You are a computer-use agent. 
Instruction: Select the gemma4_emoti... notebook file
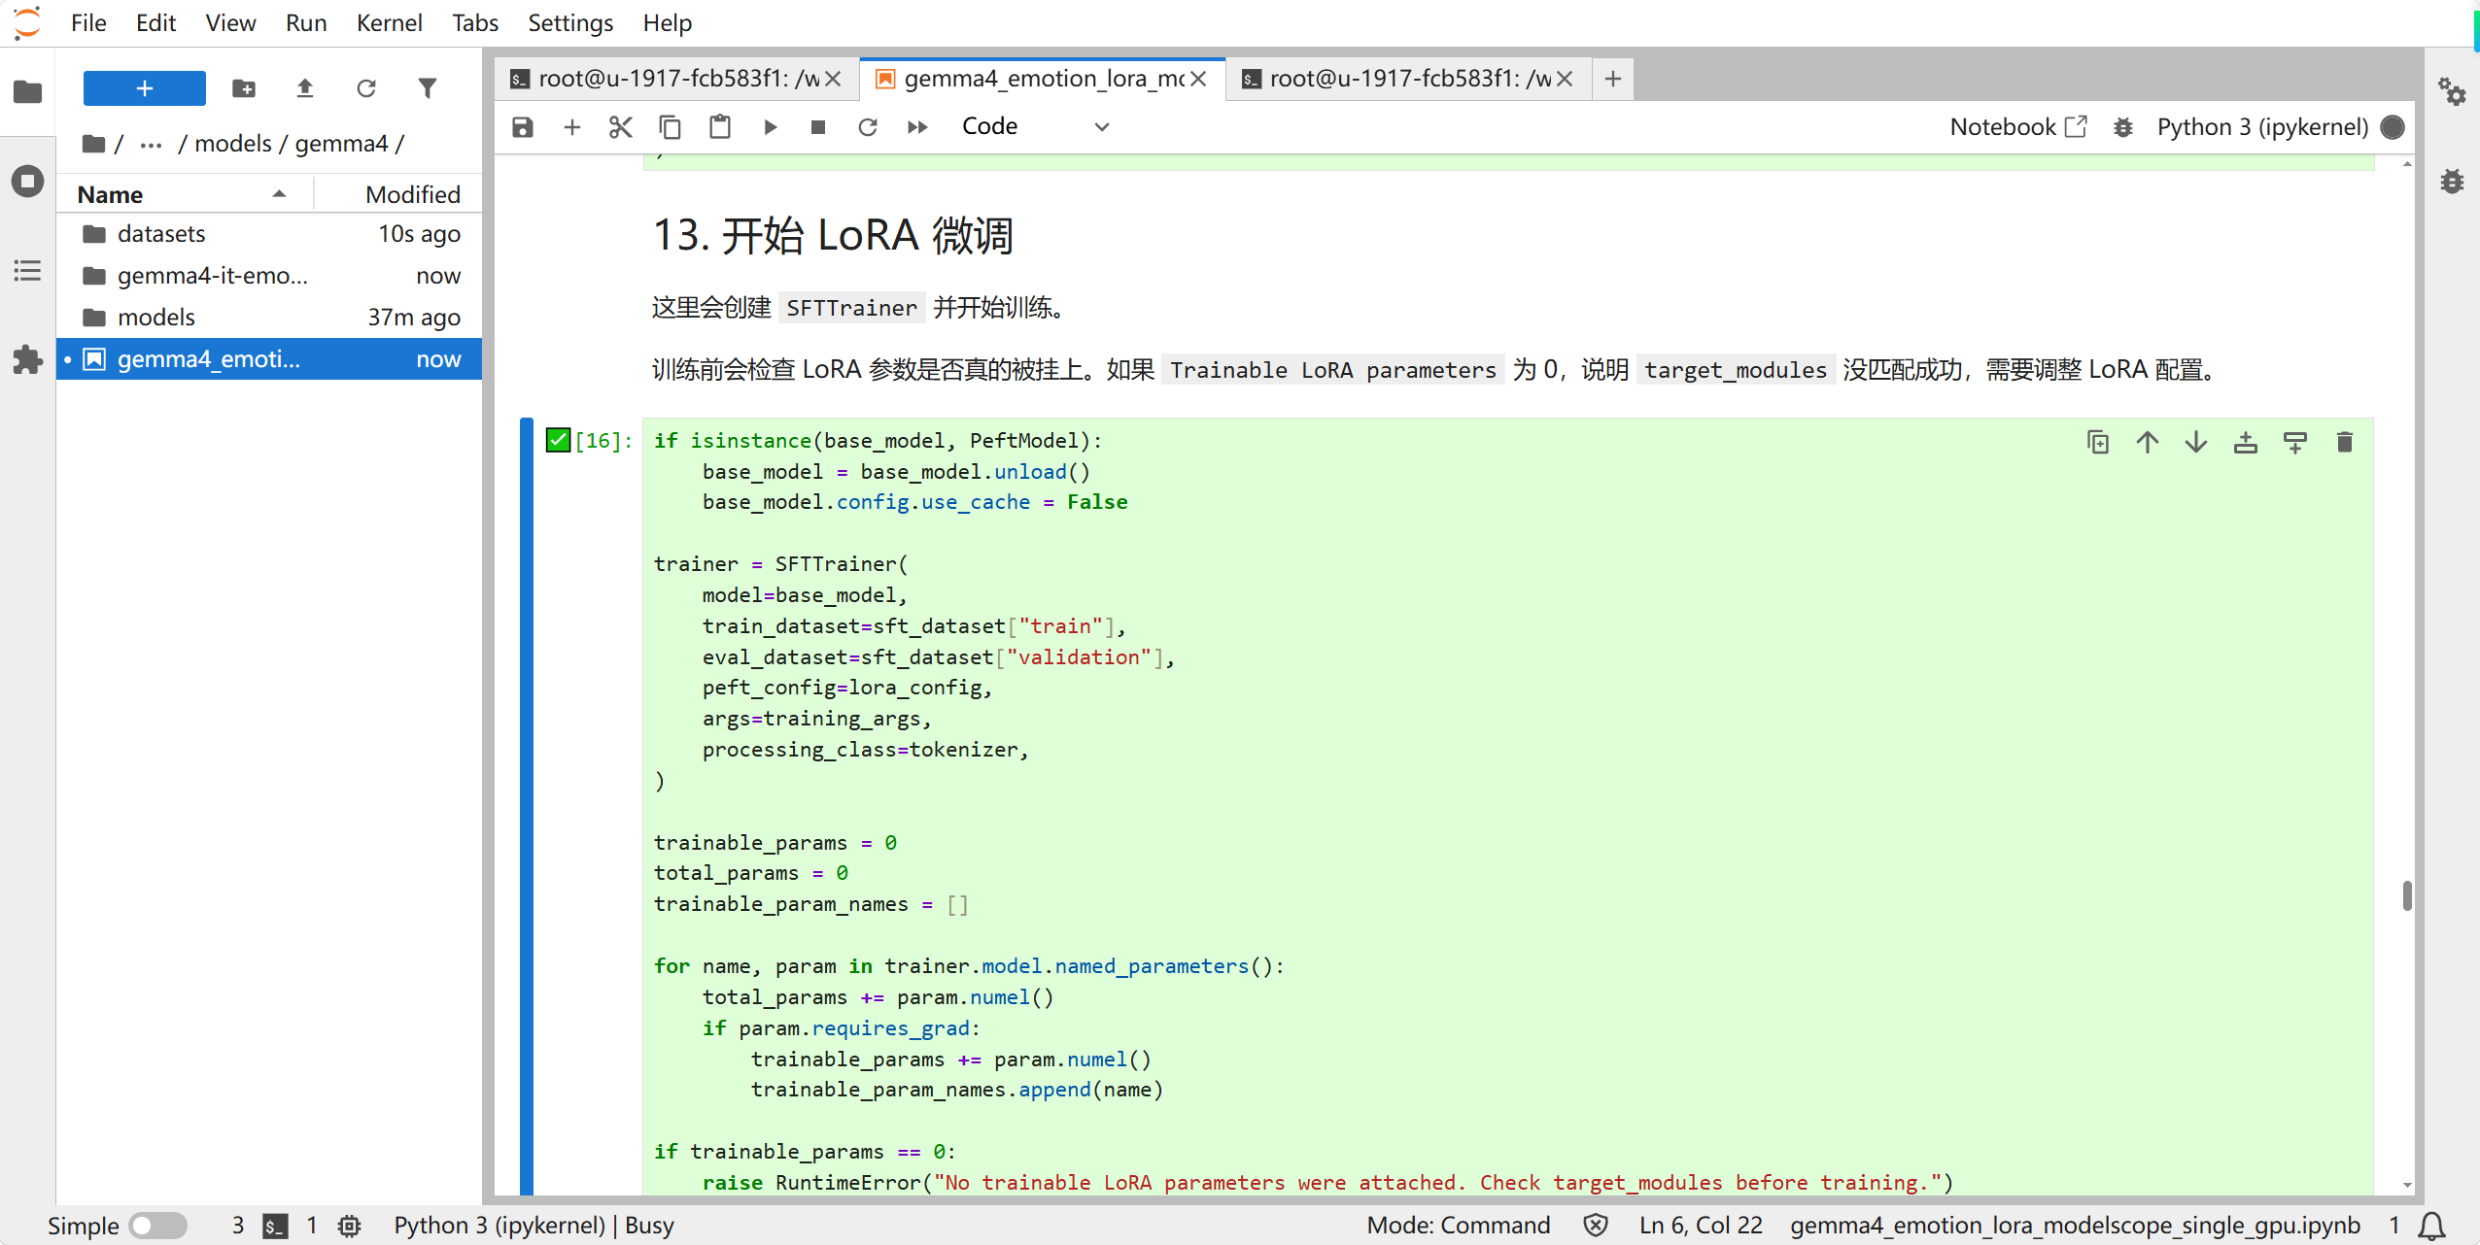[x=269, y=359]
